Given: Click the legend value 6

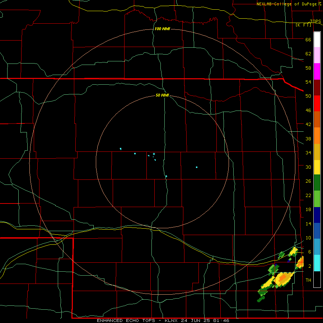Looking at the screenshot, I should (310, 252).
